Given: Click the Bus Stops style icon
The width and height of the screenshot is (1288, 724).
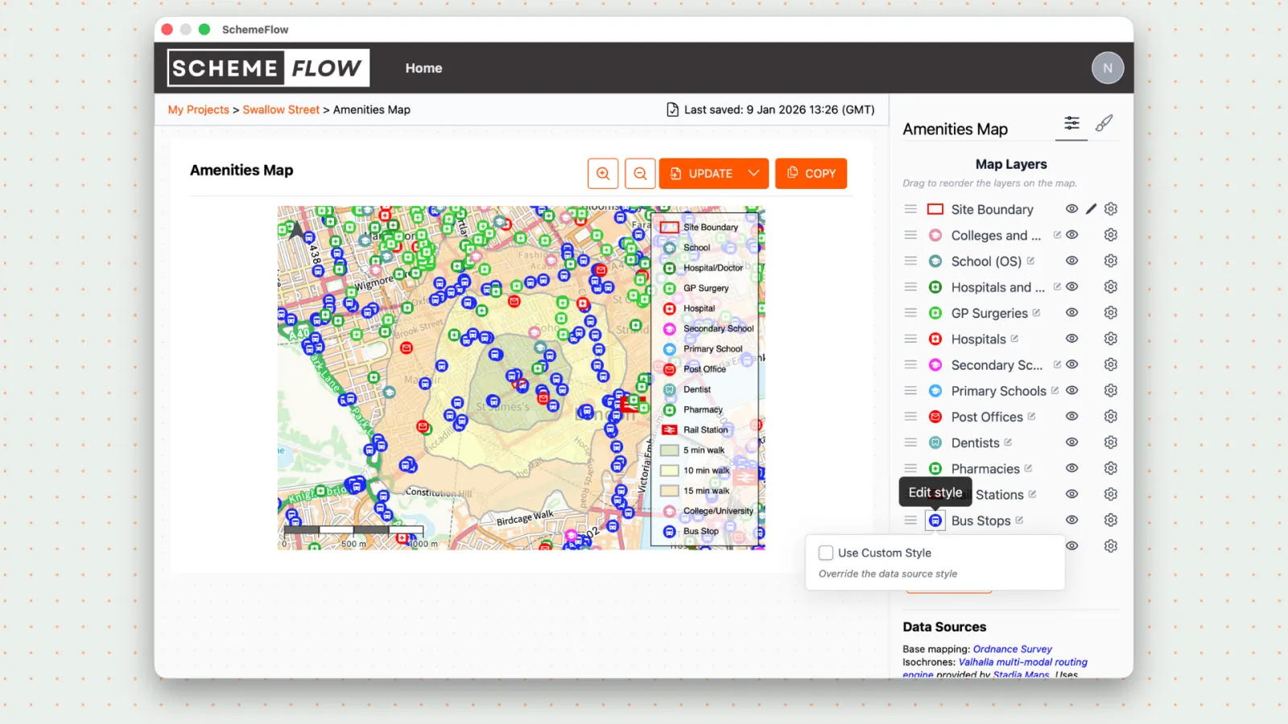Looking at the screenshot, I should (935, 520).
